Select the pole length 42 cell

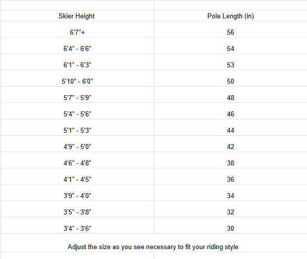point(230,147)
